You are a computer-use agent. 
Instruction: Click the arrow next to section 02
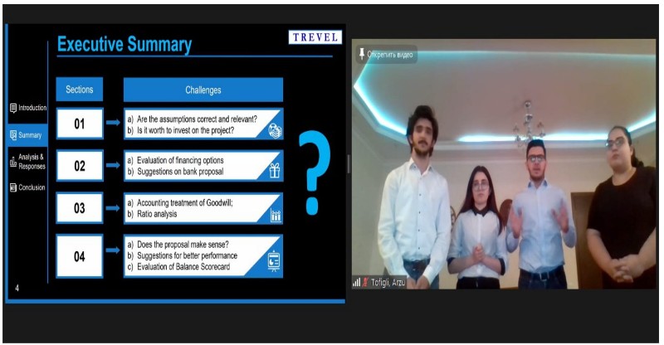113,165
